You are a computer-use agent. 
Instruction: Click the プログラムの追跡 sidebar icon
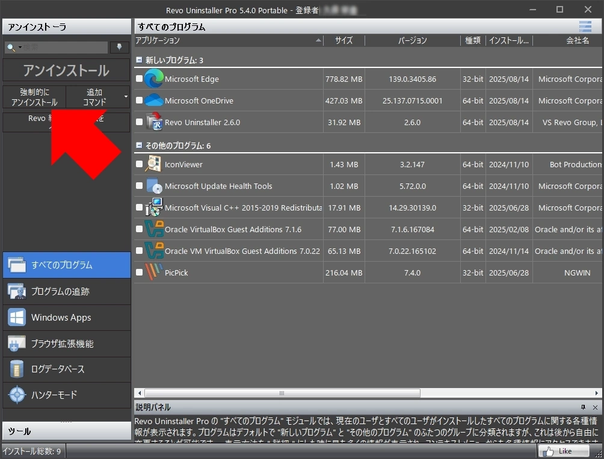click(17, 292)
